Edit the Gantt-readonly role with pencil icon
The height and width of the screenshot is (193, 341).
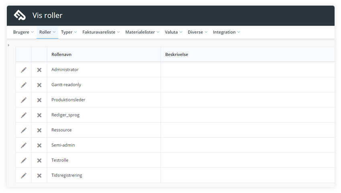click(24, 85)
